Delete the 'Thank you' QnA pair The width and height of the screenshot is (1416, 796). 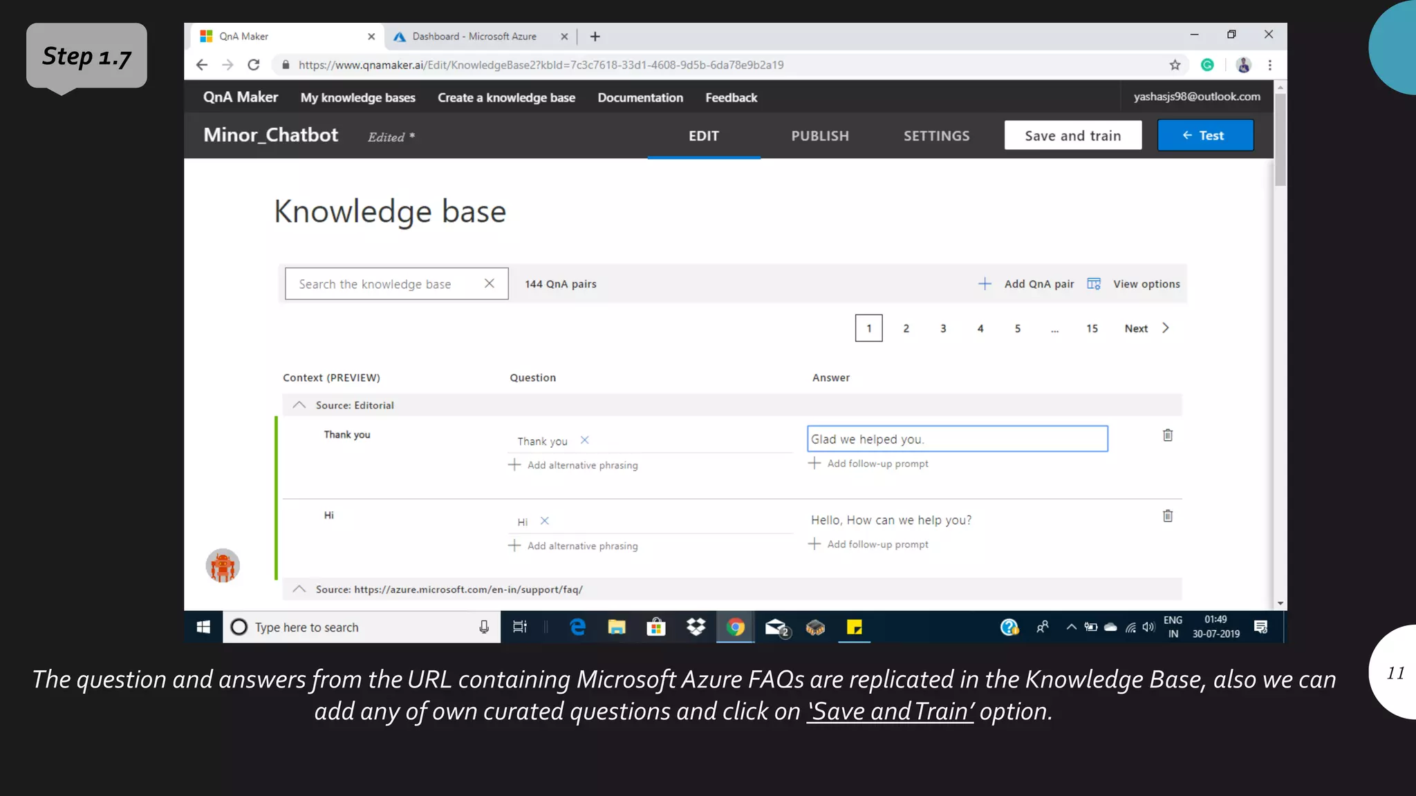[1168, 435]
